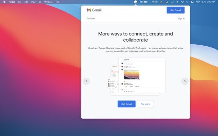The height and width of the screenshot is (136, 218).
Task: Click the Bluetooth icon in menu bar
Action: pyautogui.click(x=177, y=2)
